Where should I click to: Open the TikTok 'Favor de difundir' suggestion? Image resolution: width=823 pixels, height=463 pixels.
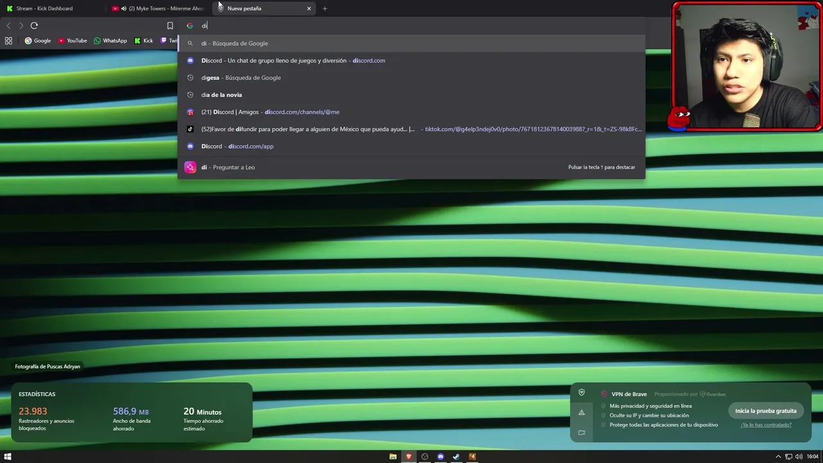pyautogui.click(x=411, y=129)
